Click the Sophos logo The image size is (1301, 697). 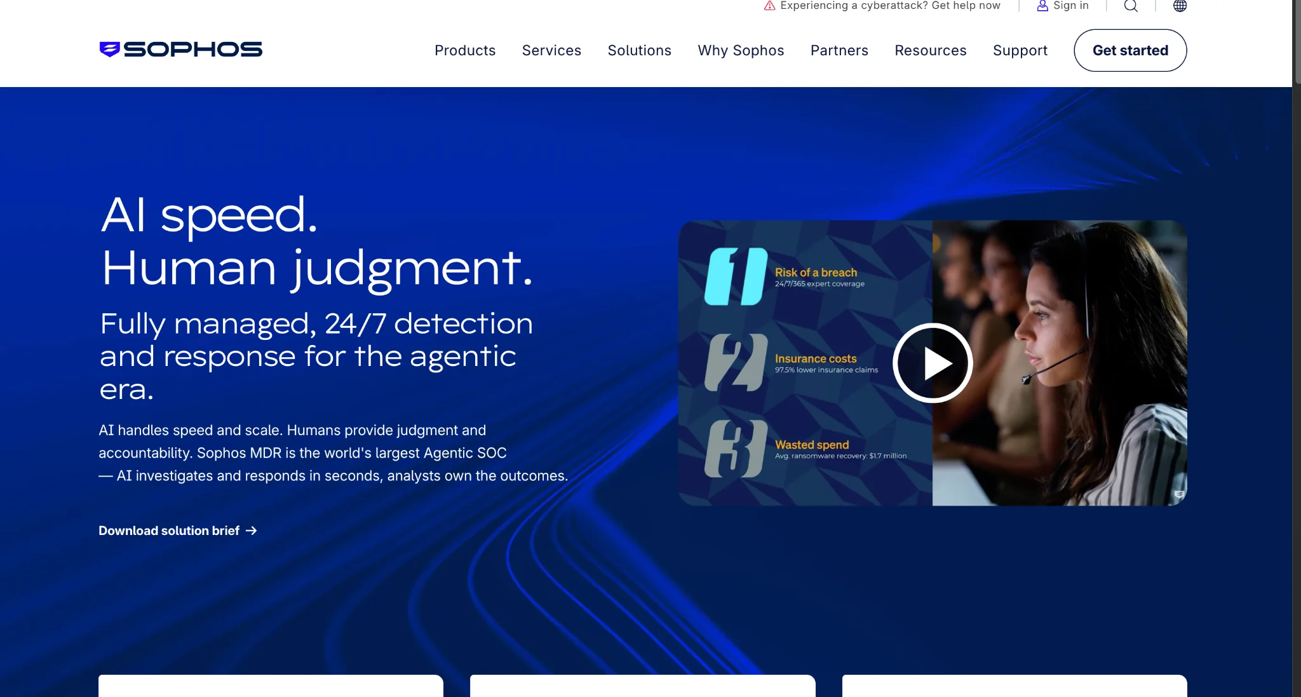[181, 50]
